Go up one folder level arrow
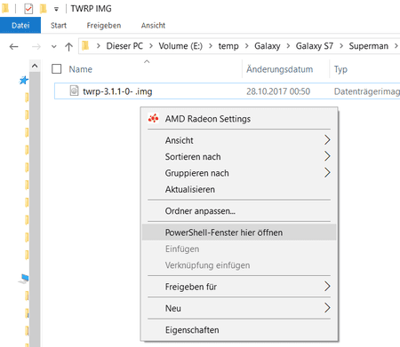Screen dimensions: 400x347 (x=68, y=46)
